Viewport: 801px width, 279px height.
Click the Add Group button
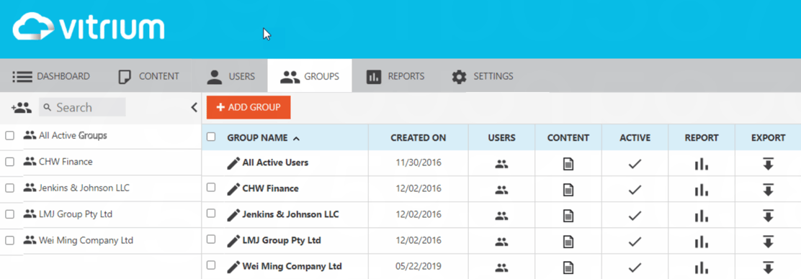pos(249,107)
